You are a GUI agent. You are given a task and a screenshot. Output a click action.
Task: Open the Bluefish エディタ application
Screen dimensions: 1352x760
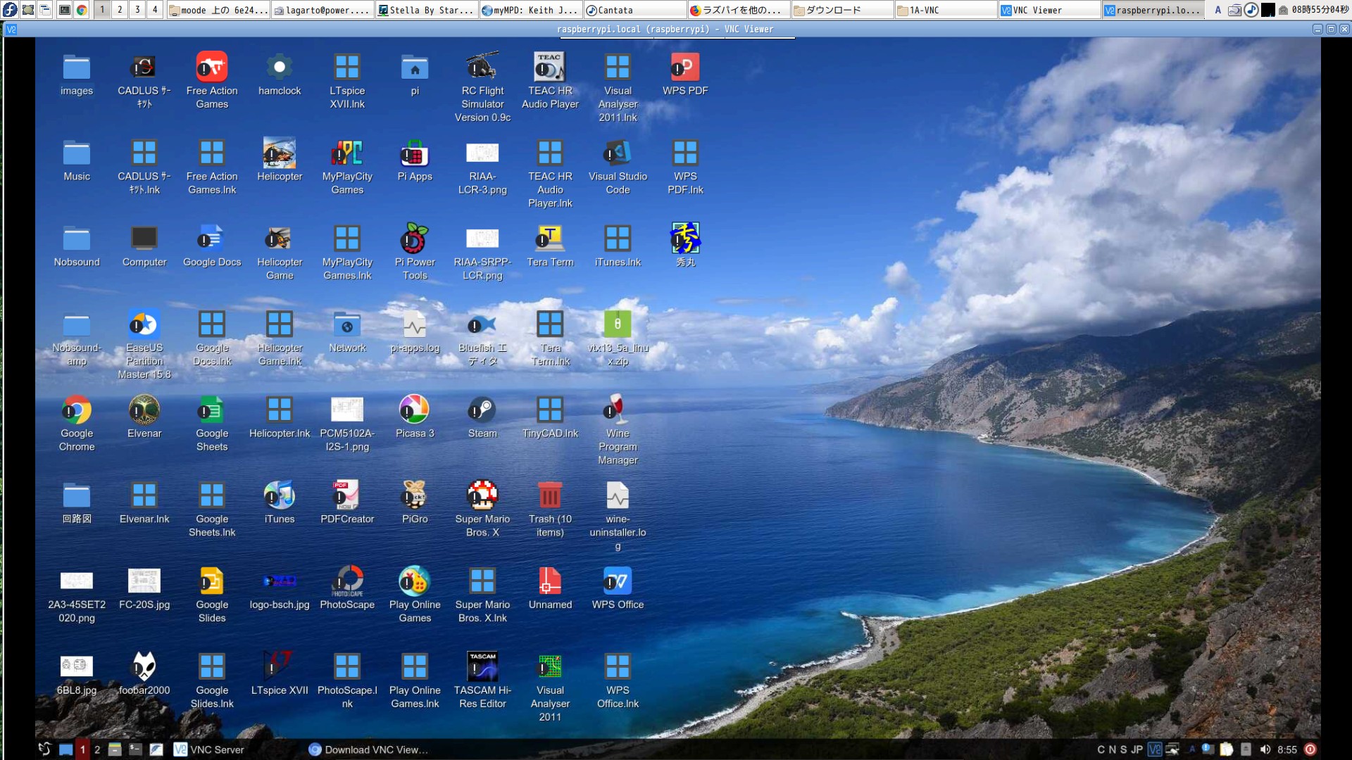[x=482, y=326]
